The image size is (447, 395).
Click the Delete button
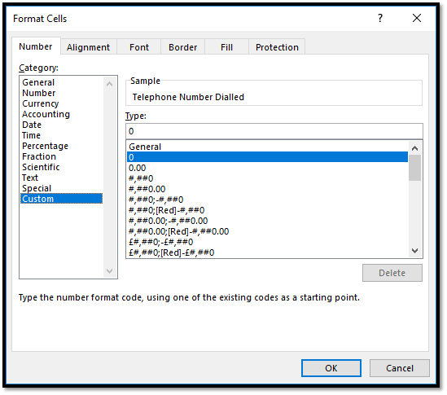[392, 273]
